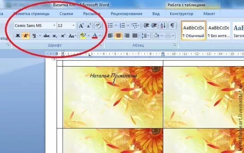Open multilevel list menu
244x153 pixels.
(135, 25)
